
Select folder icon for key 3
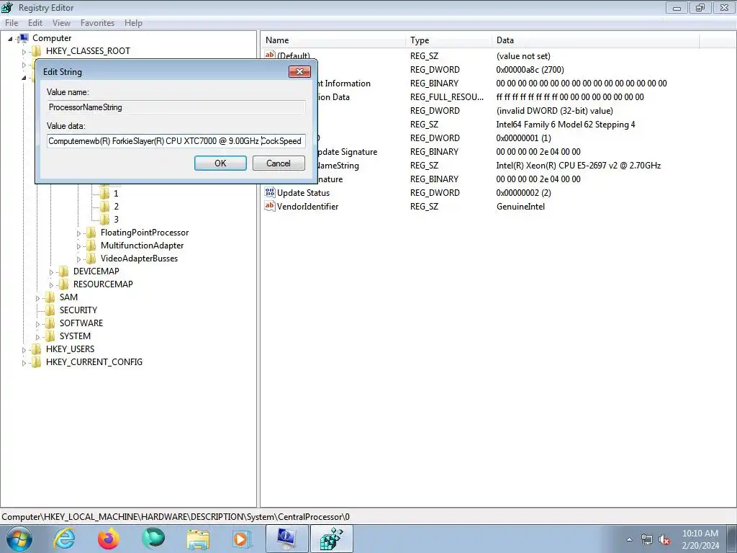(104, 219)
